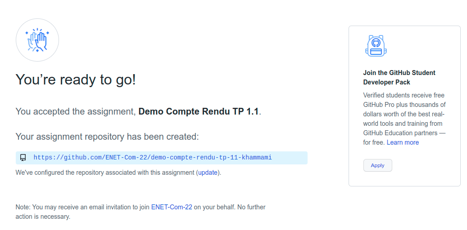Viewport: 467px width, 230px height.
Task: Click 'action is necessary.' at the note's end
Action: [x=43, y=217]
